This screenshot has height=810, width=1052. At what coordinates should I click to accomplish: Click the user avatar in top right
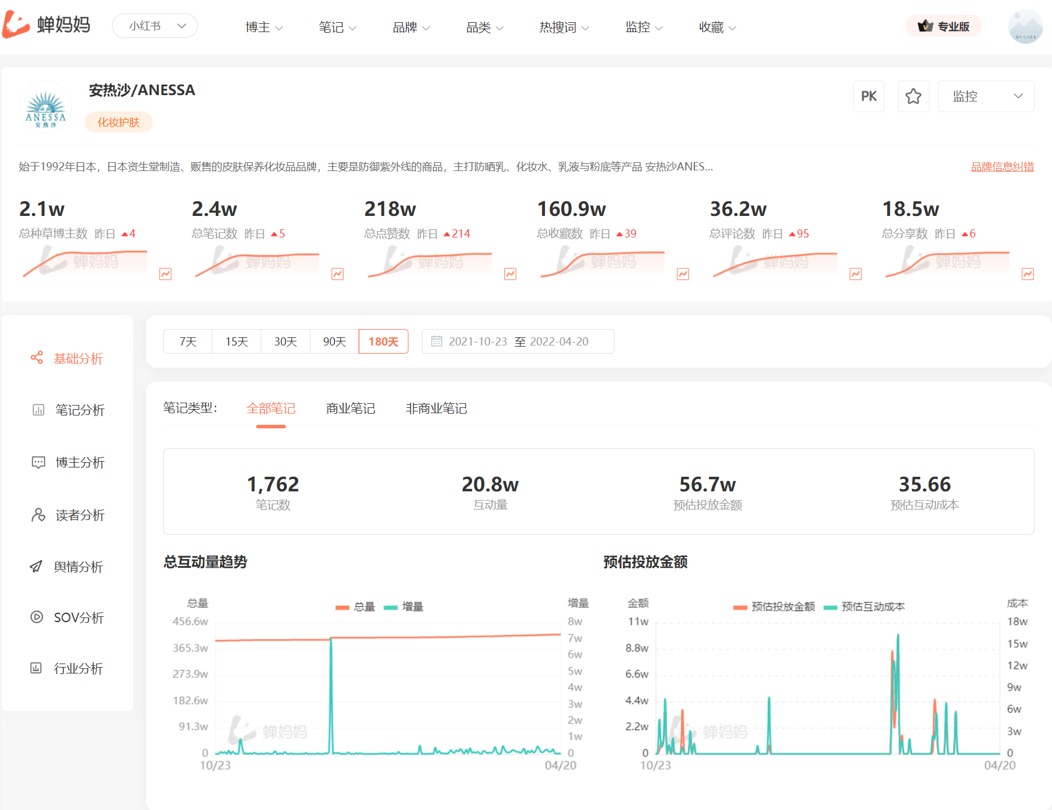[x=1025, y=26]
